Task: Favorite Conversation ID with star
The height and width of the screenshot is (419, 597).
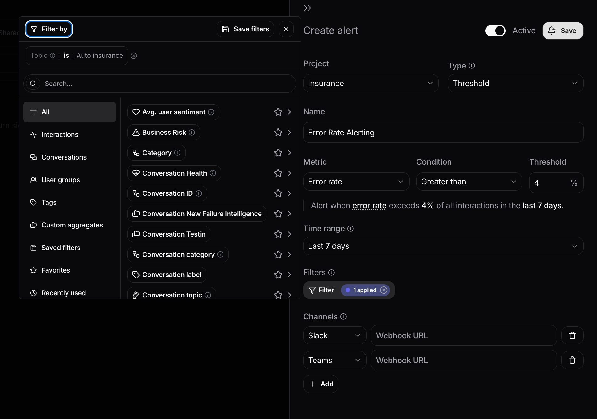Action: point(278,193)
